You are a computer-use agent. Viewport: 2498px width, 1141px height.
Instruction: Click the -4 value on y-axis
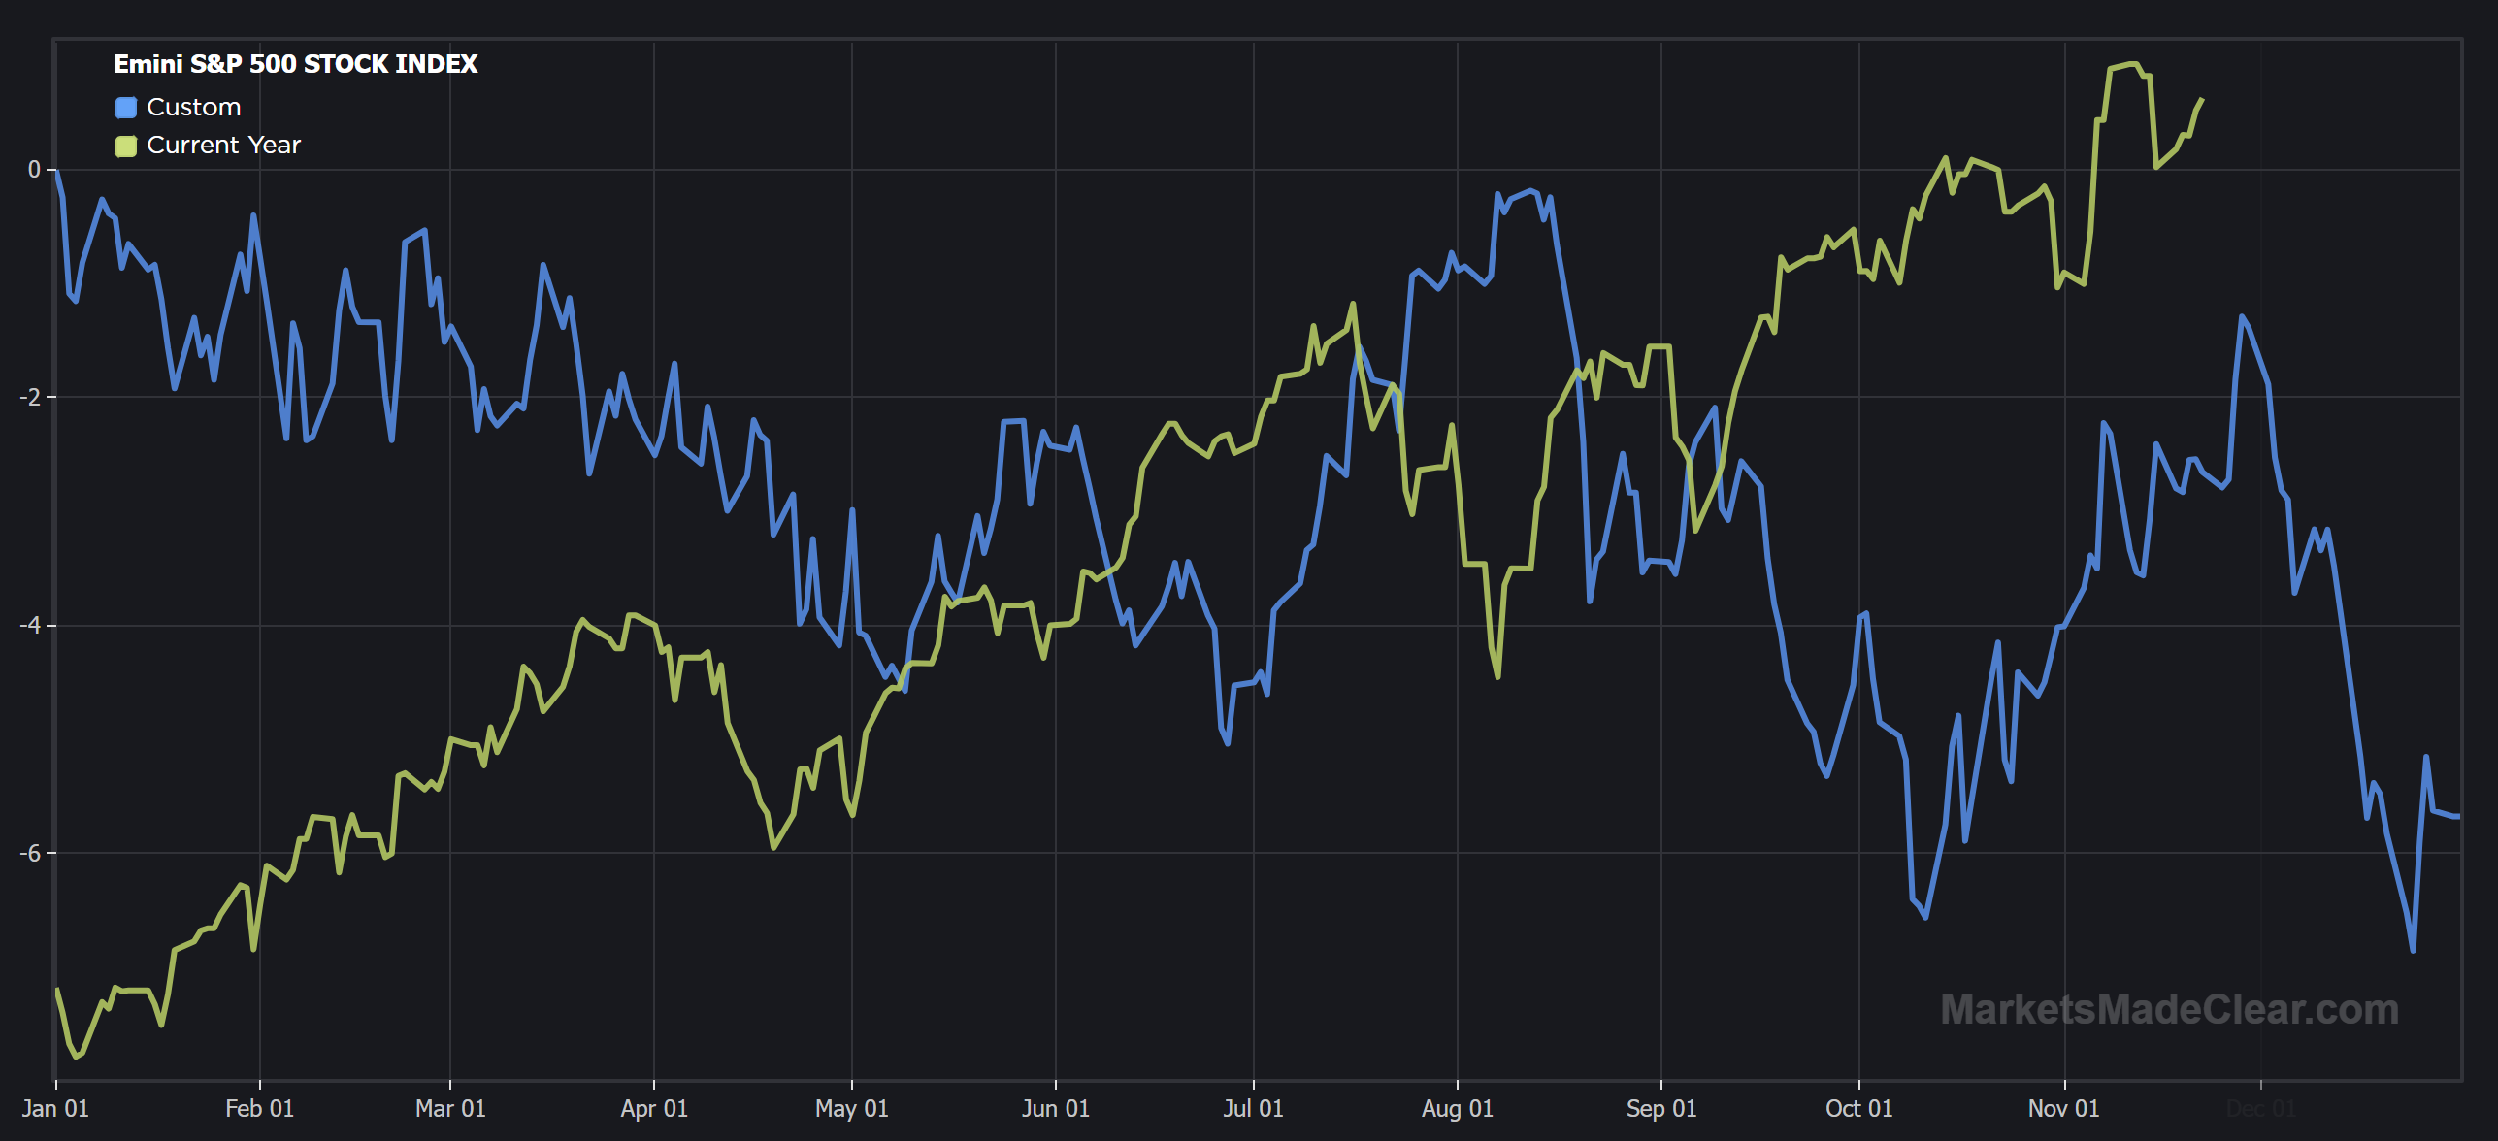(x=31, y=625)
